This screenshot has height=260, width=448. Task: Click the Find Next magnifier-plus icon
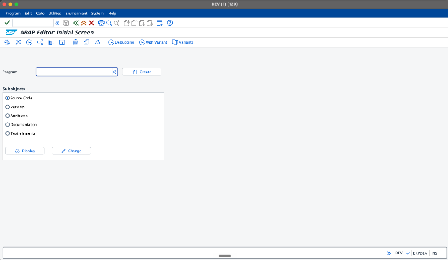pyautogui.click(x=116, y=23)
